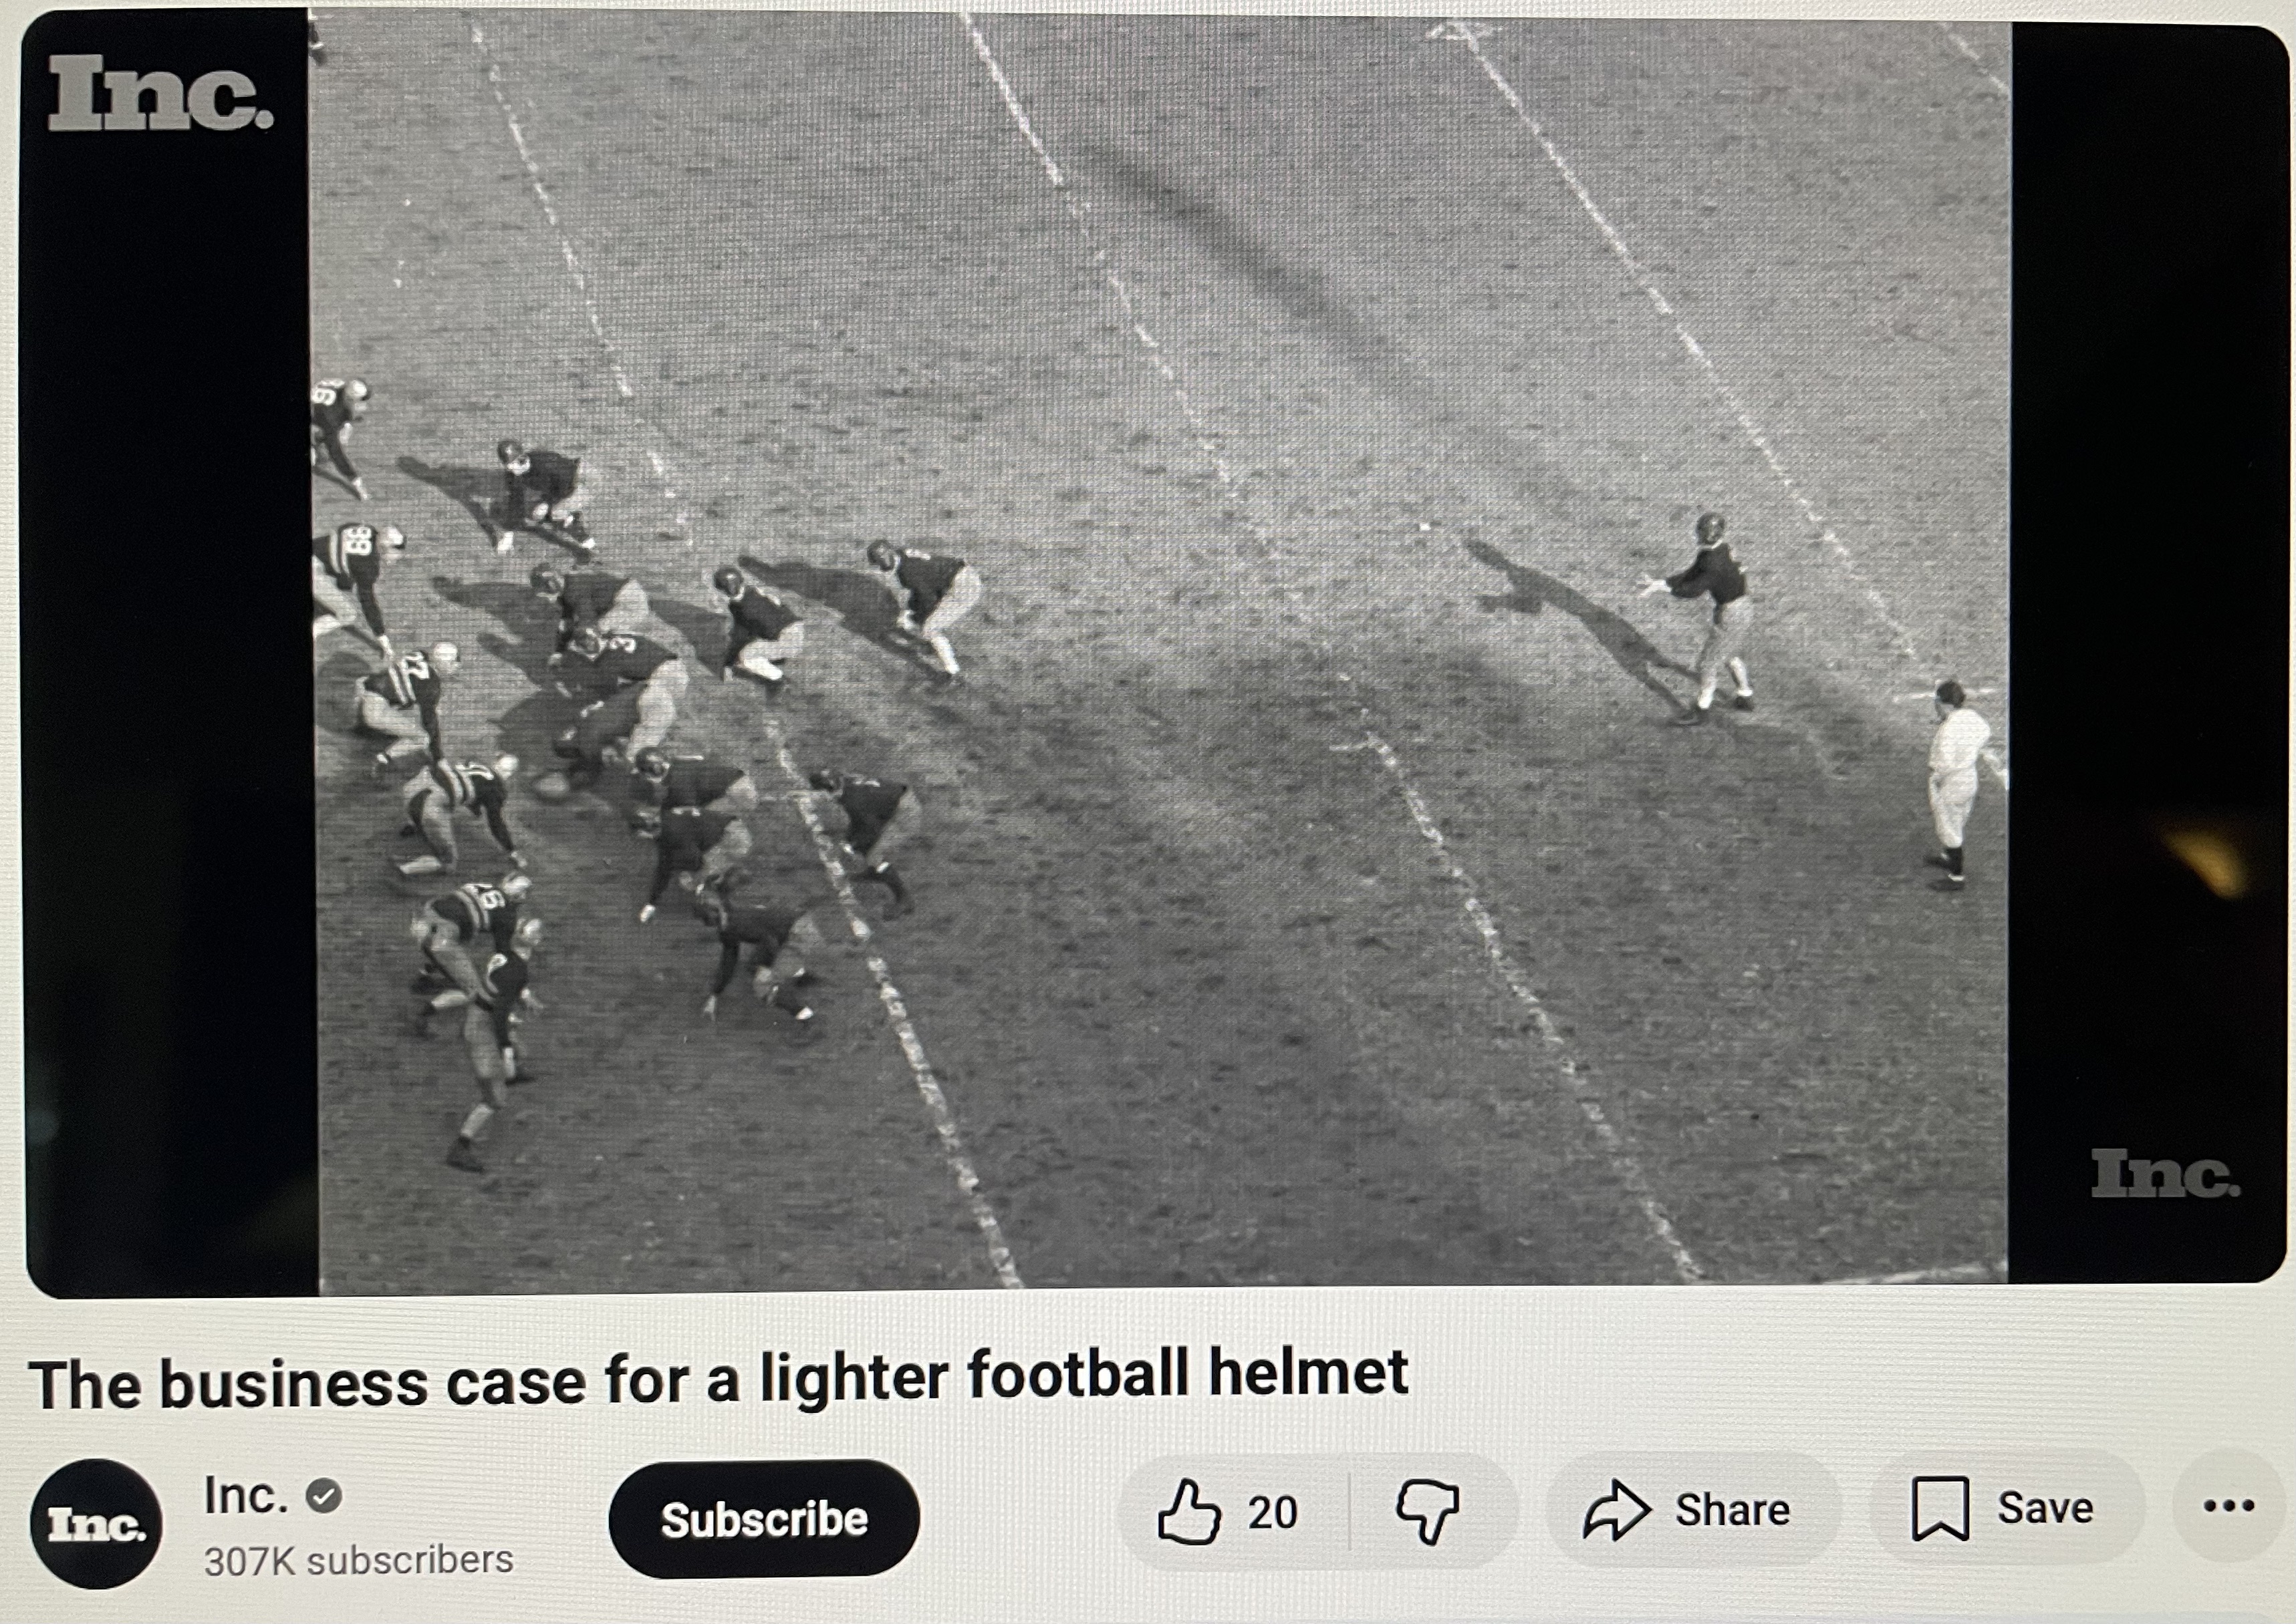Open the three-dot more actions menu
Screen dimensions: 2296x1624
(2229, 1505)
